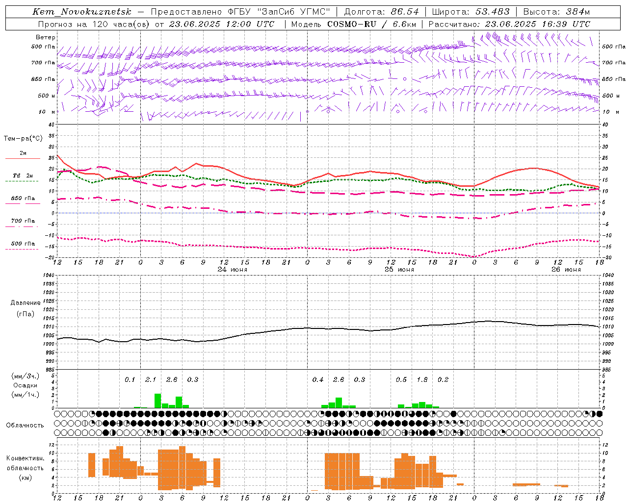Viewport: 628px width, 502px height.
Task: Click the 1.8 precipitation total value
Action: pyautogui.click(x=422, y=379)
